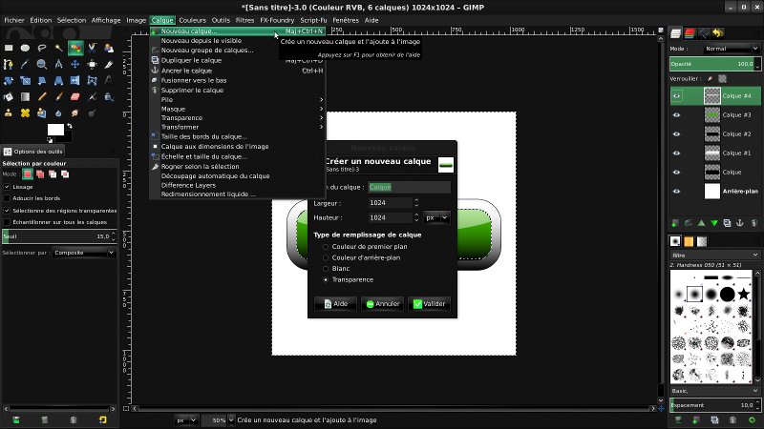Viewport: 764px width, 429px height.
Task: Select the Clone stamp tool
Action: coord(9,112)
